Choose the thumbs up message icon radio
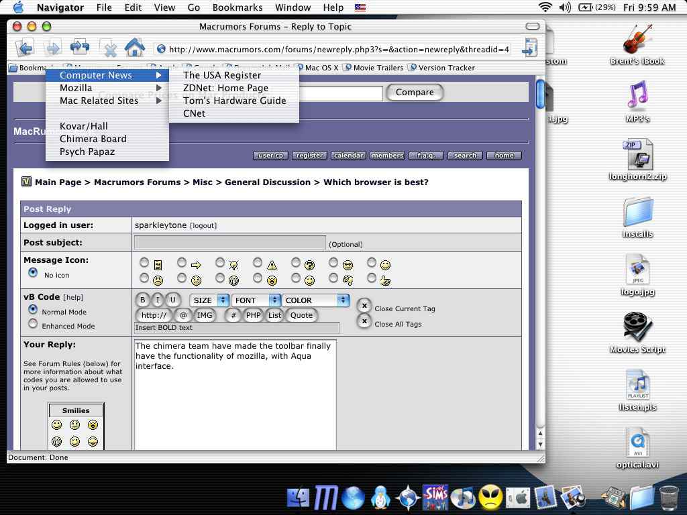 point(372,278)
